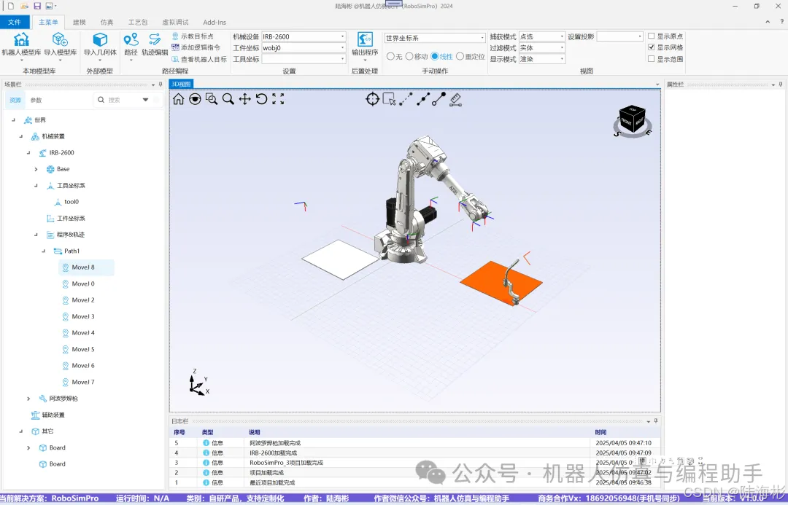Enable the 显示原点 show origin checkbox
788x505 pixels.
pos(652,36)
